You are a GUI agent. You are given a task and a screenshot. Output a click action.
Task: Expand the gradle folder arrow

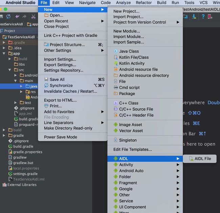(4, 135)
